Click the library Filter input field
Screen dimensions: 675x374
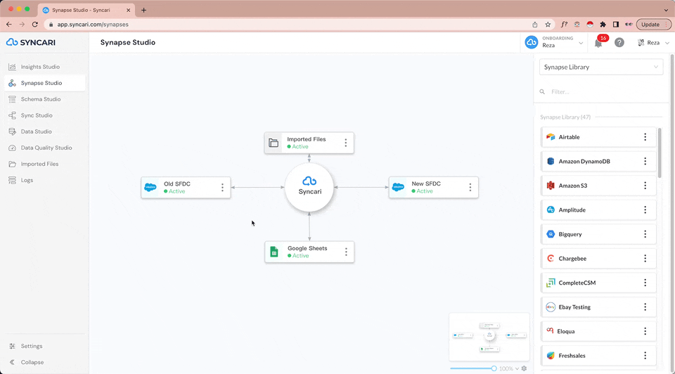[x=601, y=91]
